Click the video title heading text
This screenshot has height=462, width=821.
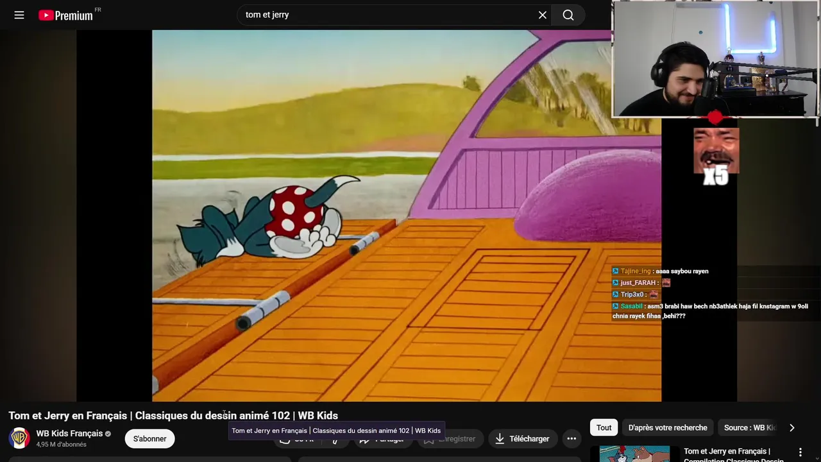coord(173,415)
